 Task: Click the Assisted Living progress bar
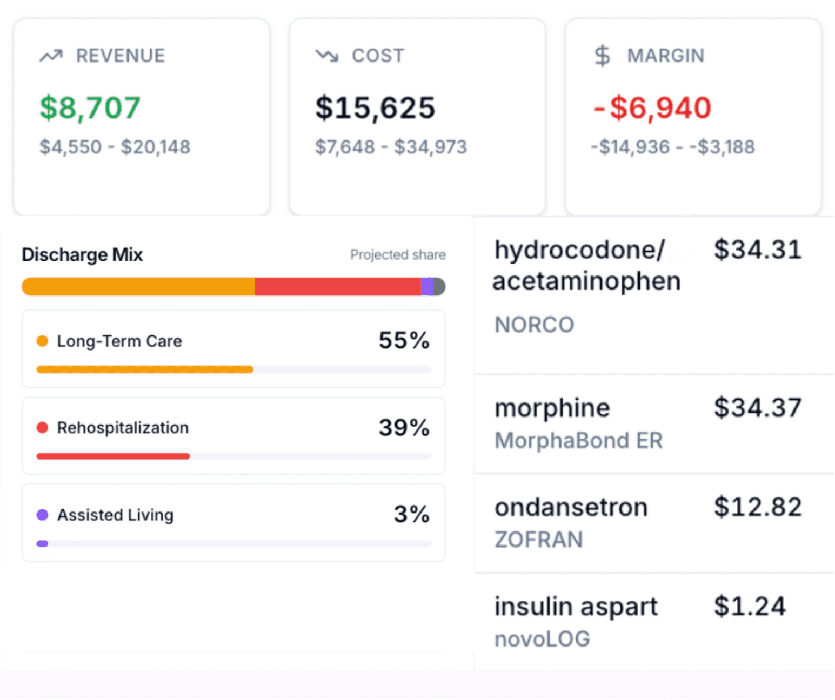233,543
